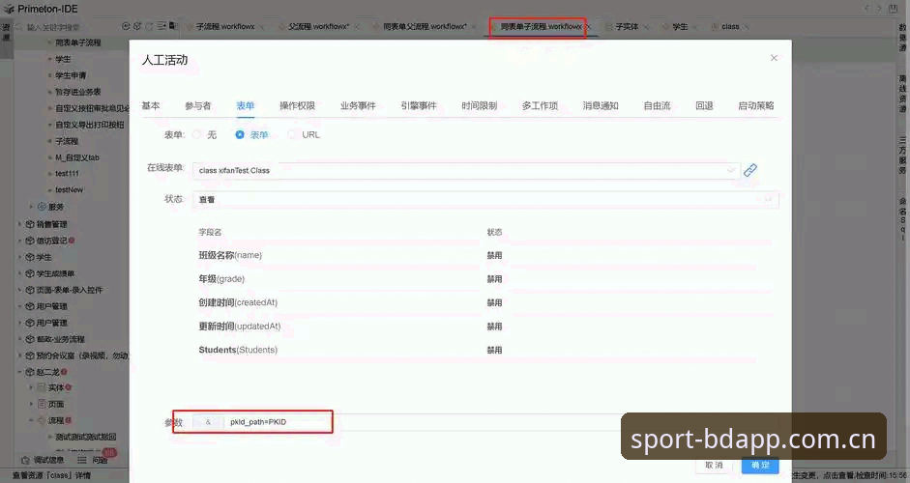The height and width of the screenshot is (483, 910).
Task: Click the package icon next to 赵二龙
Action: pos(30,372)
